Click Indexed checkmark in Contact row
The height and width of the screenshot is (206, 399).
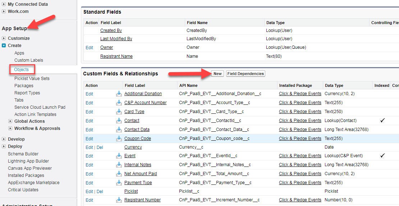tap(382, 121)
